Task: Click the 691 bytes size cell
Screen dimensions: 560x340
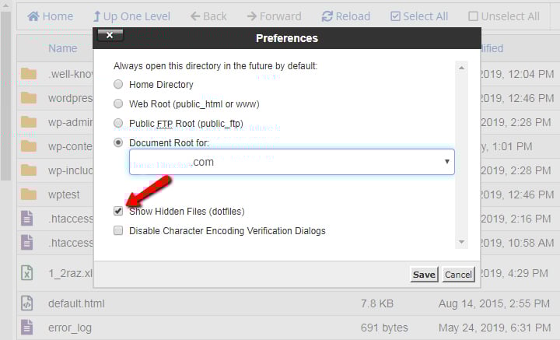Action: coord(384,328)
